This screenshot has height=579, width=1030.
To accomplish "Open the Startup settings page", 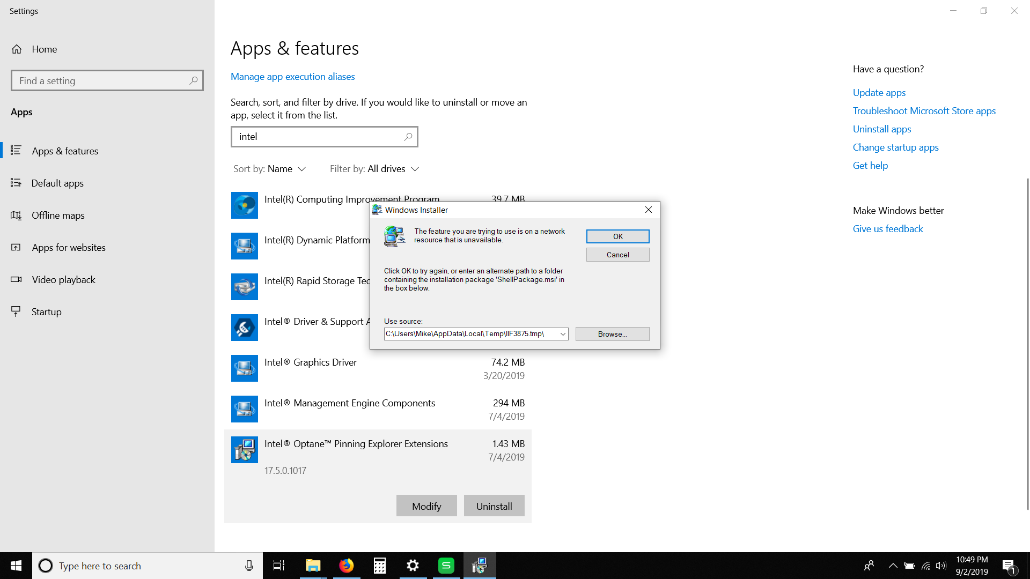I will tap(46, 312).
